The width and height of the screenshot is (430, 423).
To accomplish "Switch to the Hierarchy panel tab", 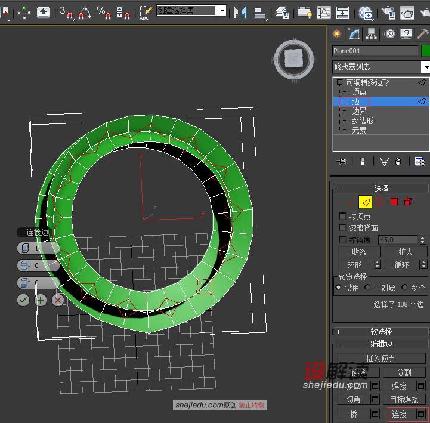I will (371, 34).
